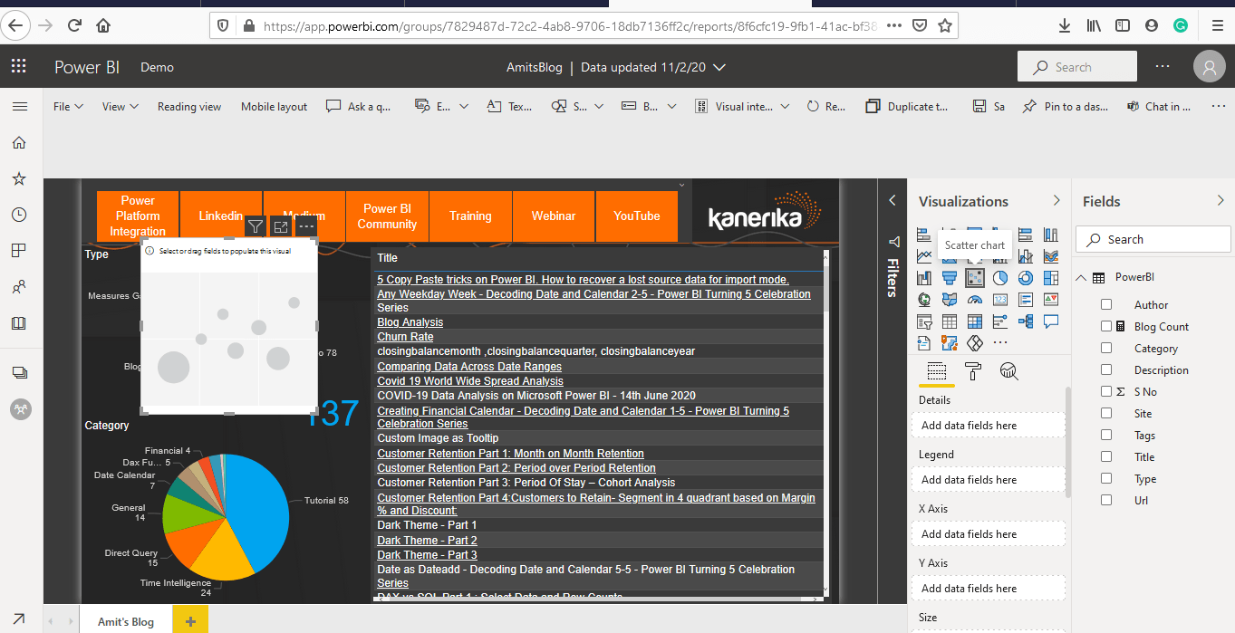The width and height of the screenshot is (1235, 633).
Task: Check the Description field
Action: 1106,370
